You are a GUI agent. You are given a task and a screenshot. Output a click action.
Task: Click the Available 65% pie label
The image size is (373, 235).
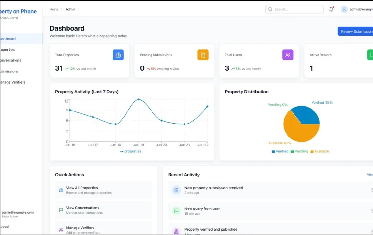[280, 143]
